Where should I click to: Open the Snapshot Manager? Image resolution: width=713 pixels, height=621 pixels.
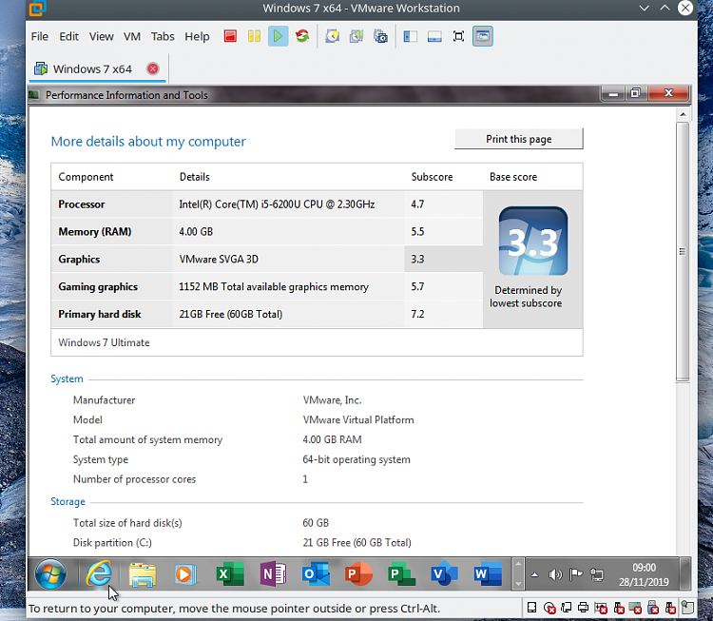pos(380,36)
